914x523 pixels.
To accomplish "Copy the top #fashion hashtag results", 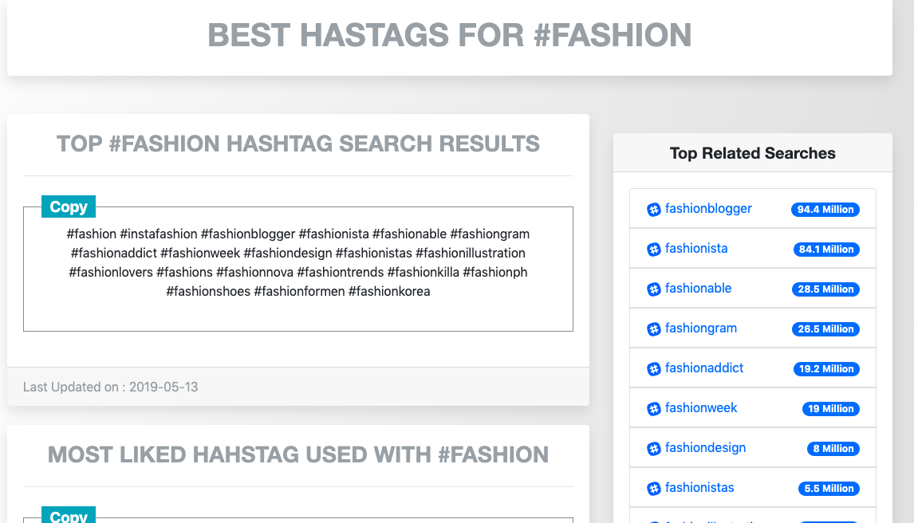I will (x=69, y=206).
